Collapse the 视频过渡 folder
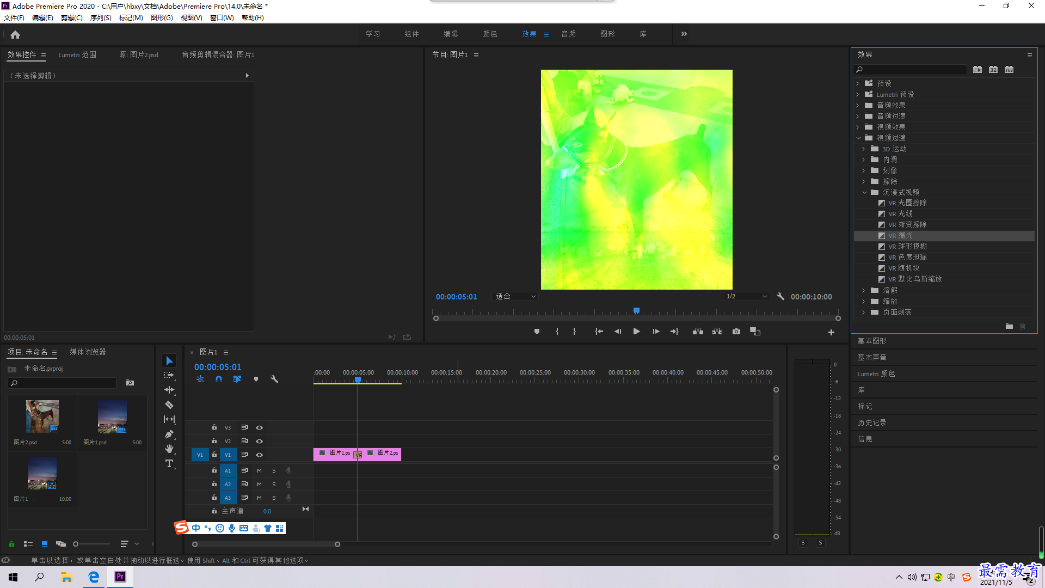This screenshot has height=588, width=1045. 858,138
